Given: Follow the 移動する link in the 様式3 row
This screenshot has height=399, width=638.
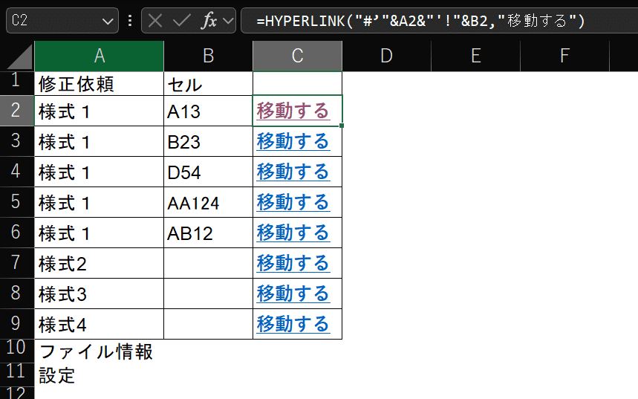Looking at the screenshot, I should pos(293,293).
